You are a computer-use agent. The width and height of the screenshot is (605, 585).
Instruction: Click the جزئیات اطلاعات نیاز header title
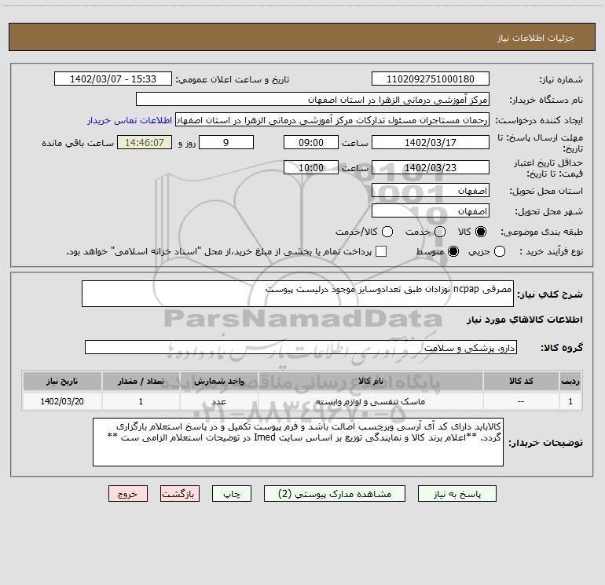[x=536, y=38]
